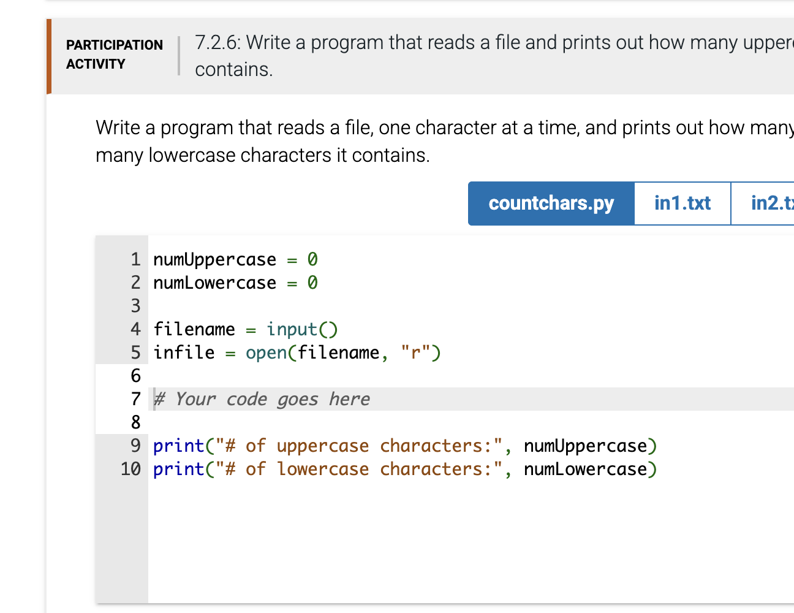
Task: Click the numLowercase = 0 line
Action: click(235, 283)
